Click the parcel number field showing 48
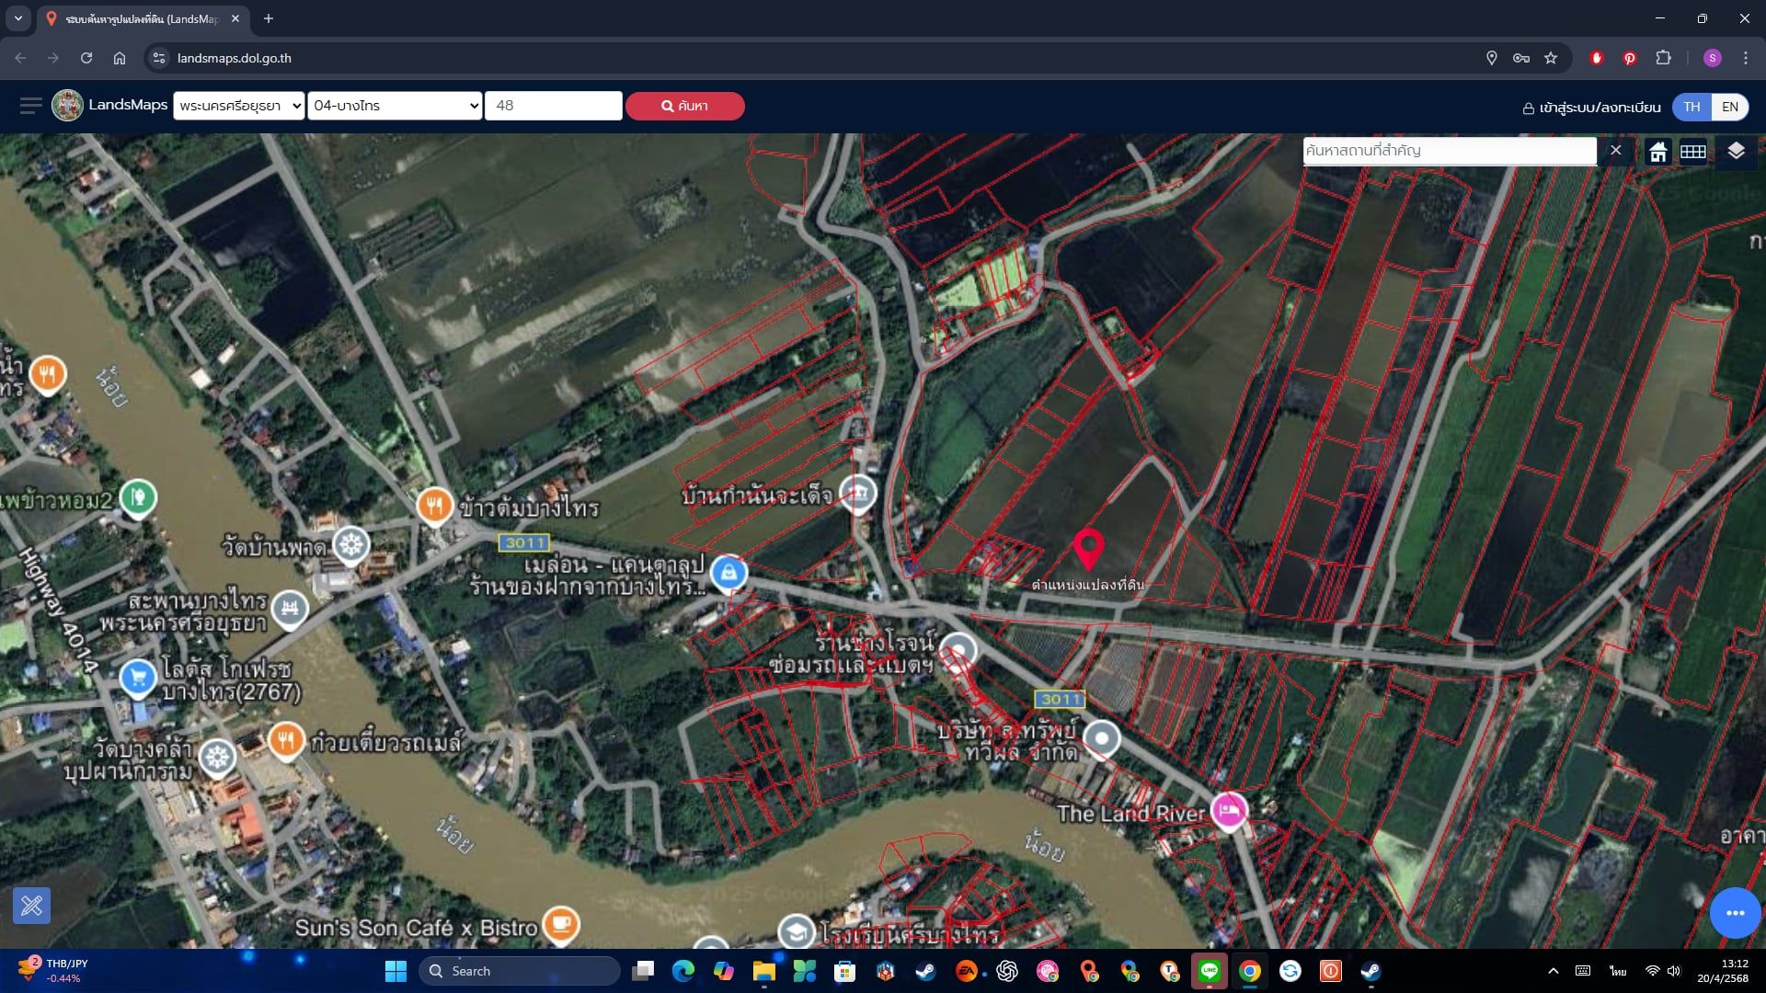This screenshot has height=993, width=1766. pyautogui.click(x=554, y=106)
